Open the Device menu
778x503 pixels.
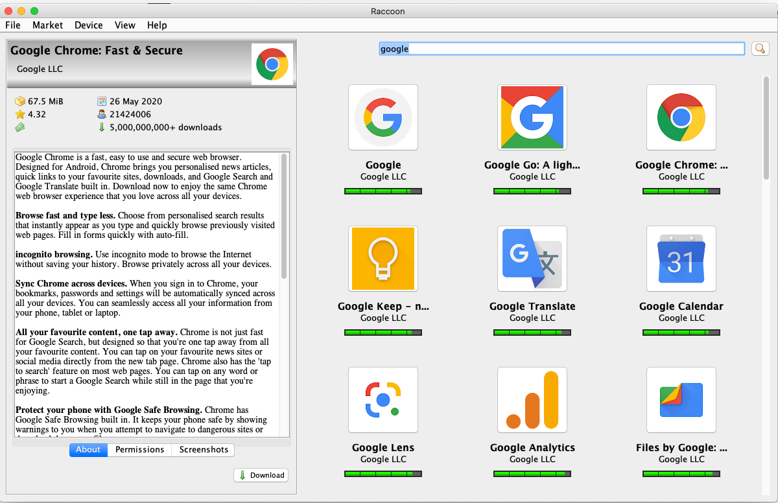(x=89, y=25)
